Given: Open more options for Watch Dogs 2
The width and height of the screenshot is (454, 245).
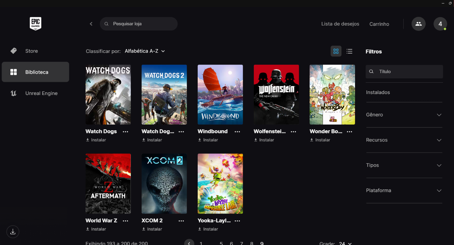Looking at the screenshot, I should tap(181, 131).
